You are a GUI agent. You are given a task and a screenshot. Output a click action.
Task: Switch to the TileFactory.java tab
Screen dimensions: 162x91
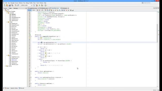tap(45, 8)
